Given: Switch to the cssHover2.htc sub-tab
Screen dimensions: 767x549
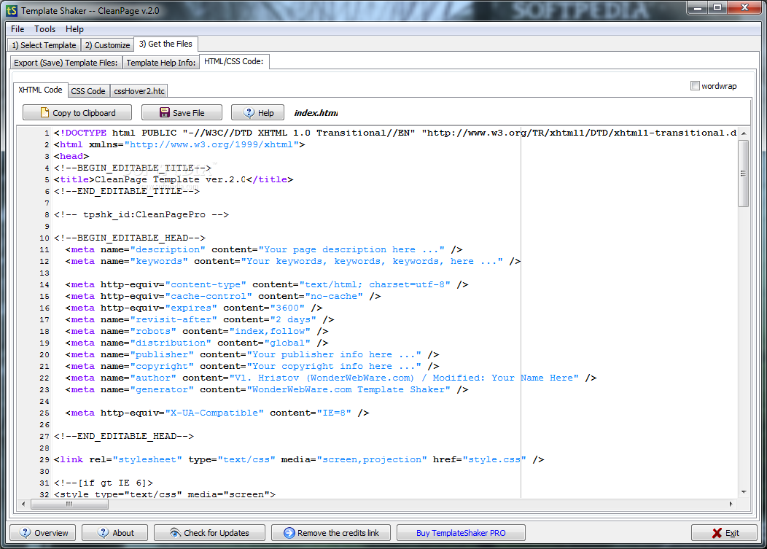Looking at the screenshot, I should coord(139,91).
